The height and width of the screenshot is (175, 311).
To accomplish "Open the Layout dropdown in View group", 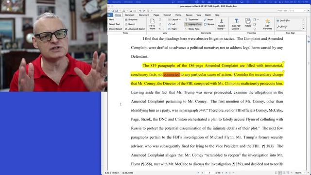I will point(174,19).
